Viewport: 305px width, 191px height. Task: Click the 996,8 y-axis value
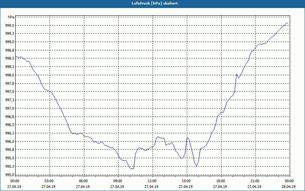[x=10, y=117]
